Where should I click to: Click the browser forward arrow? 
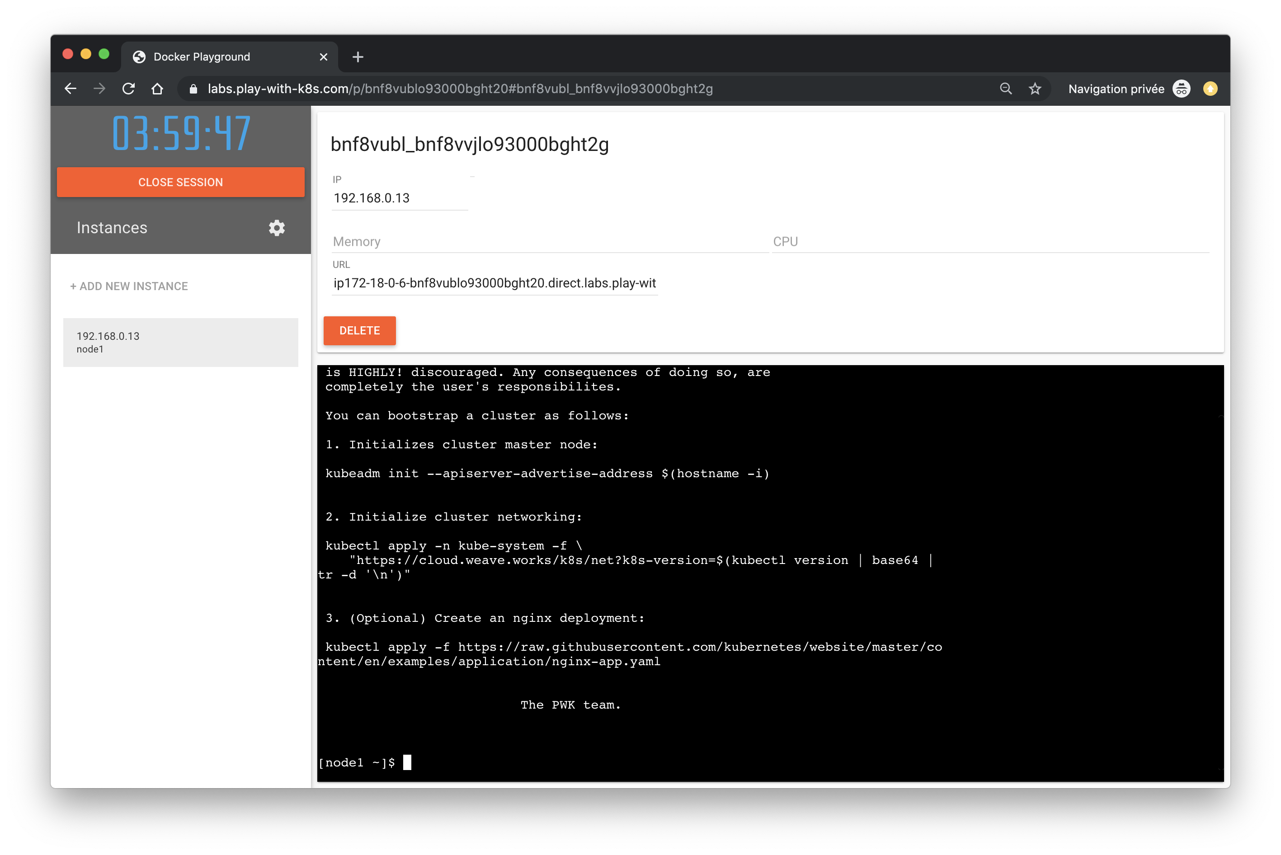pos(99,89)
